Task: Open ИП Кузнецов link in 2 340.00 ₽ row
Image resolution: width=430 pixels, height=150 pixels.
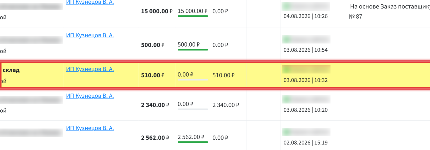Action: [90, 96]
